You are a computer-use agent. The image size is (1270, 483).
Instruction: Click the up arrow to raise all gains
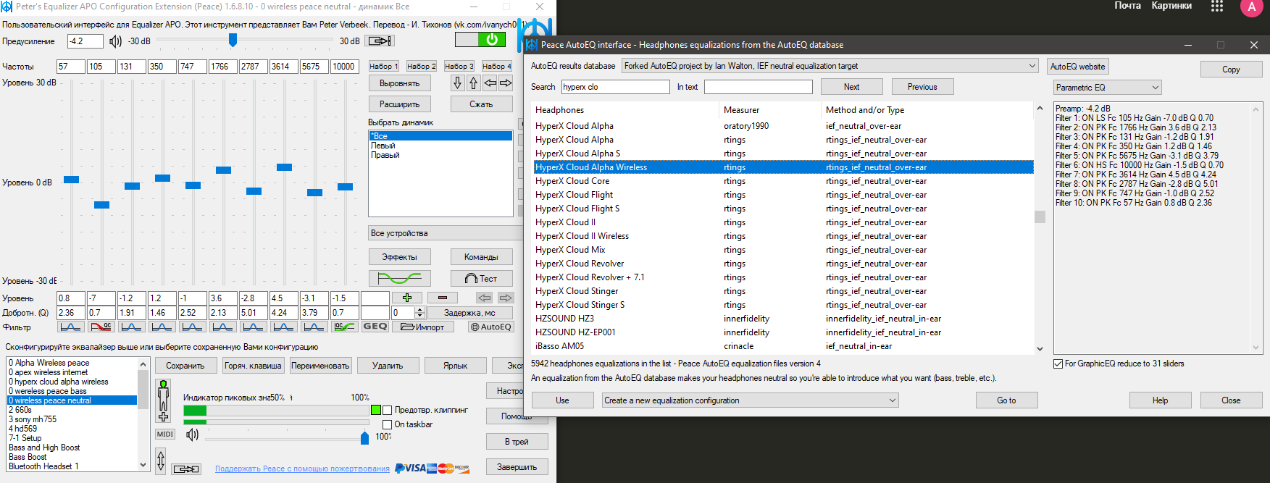pyautogui.click(x=473, y=83)
